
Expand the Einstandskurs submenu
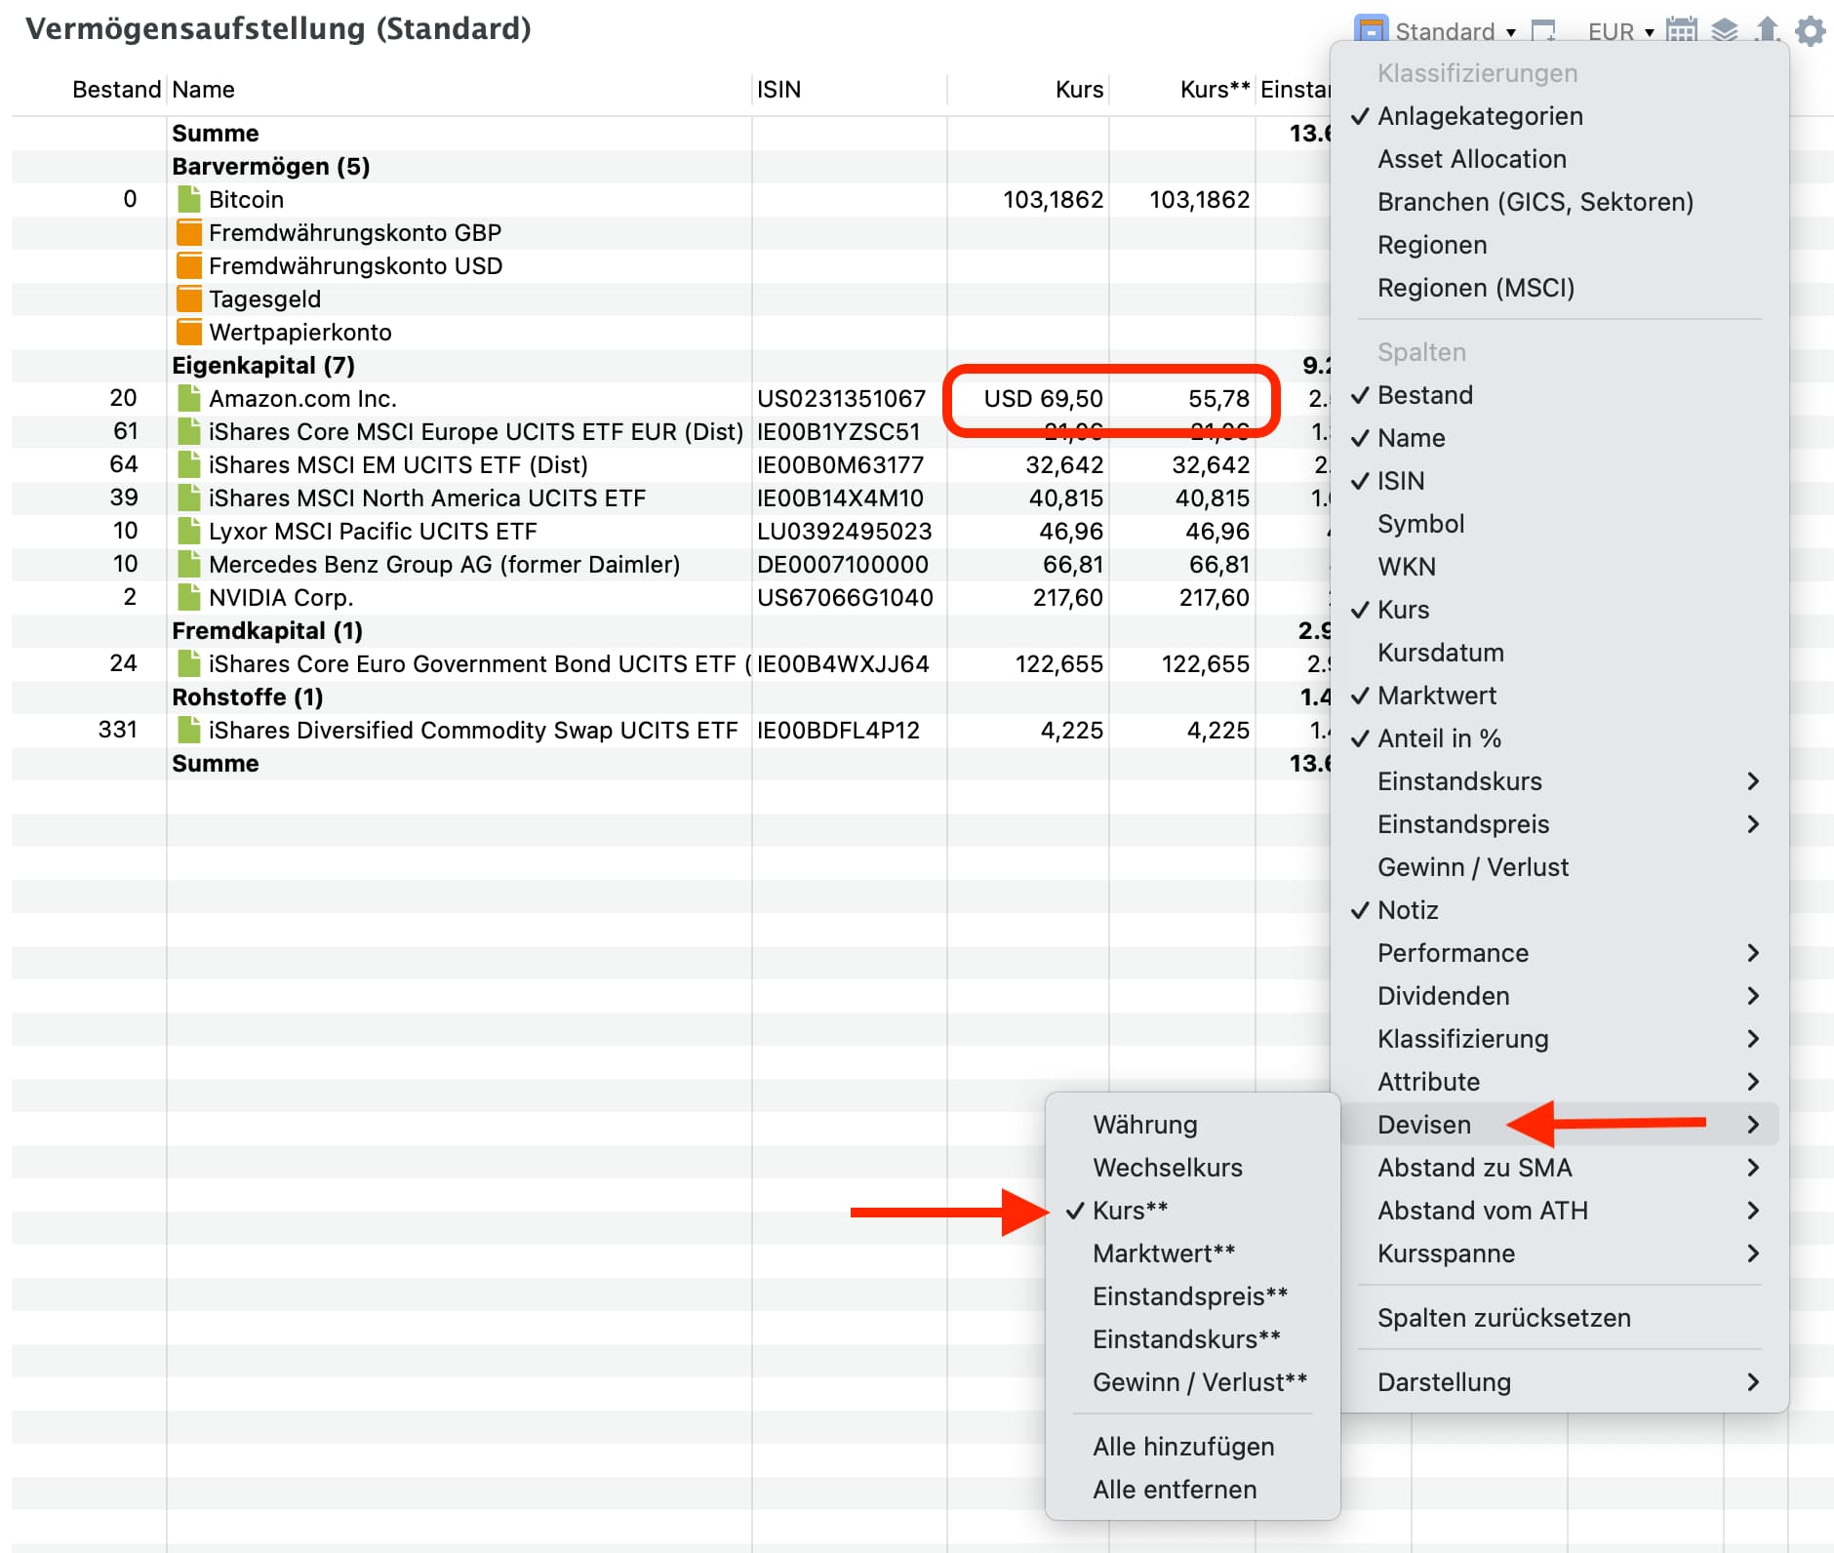point(1559,781)
